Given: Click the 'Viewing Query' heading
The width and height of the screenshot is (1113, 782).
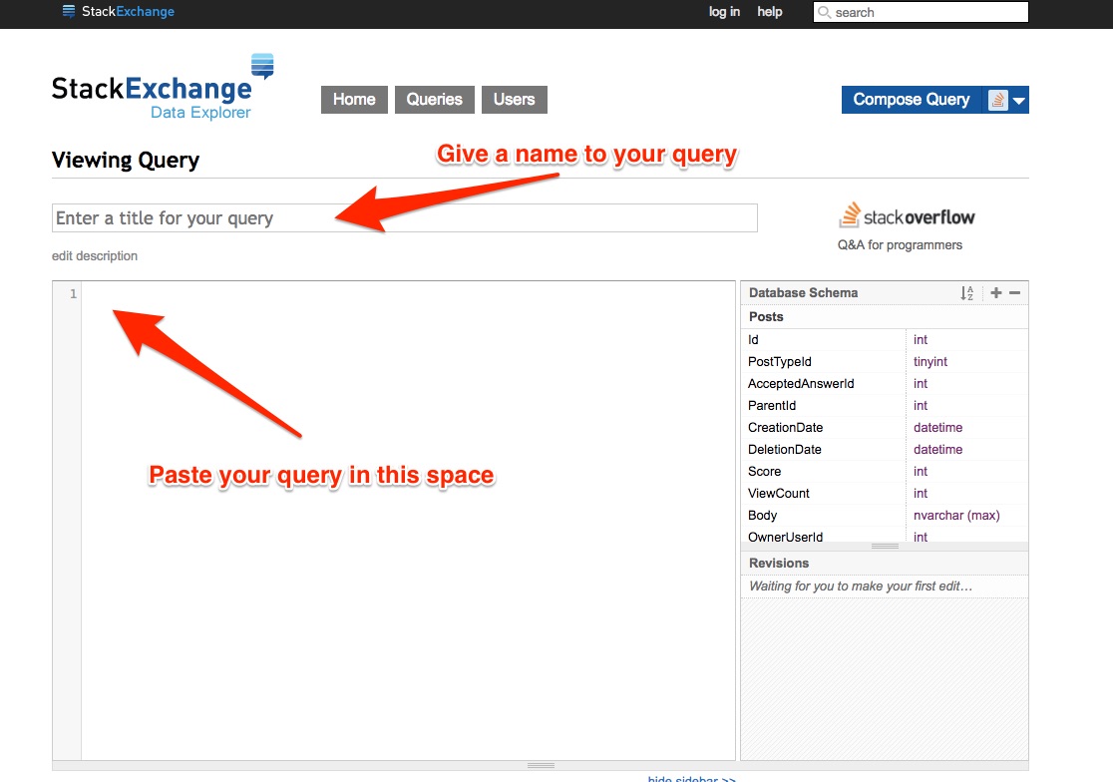Looking at the screenshot, I should click(126, 161).
